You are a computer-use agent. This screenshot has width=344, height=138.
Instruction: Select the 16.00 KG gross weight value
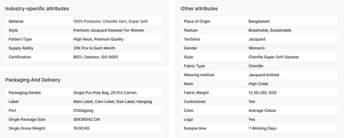point(81,128)
